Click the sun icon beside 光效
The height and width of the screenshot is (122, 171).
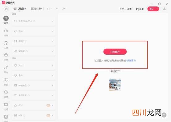click(x=15, y=65)
